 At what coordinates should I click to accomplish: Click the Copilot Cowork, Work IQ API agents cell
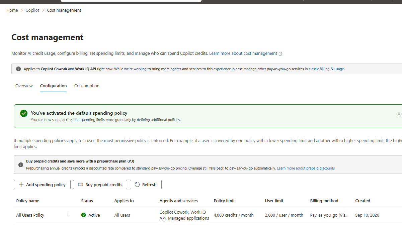coord(184,215)
